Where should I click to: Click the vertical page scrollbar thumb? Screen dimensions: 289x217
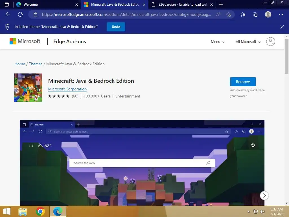pyautogui.click(x=286, y=56)
